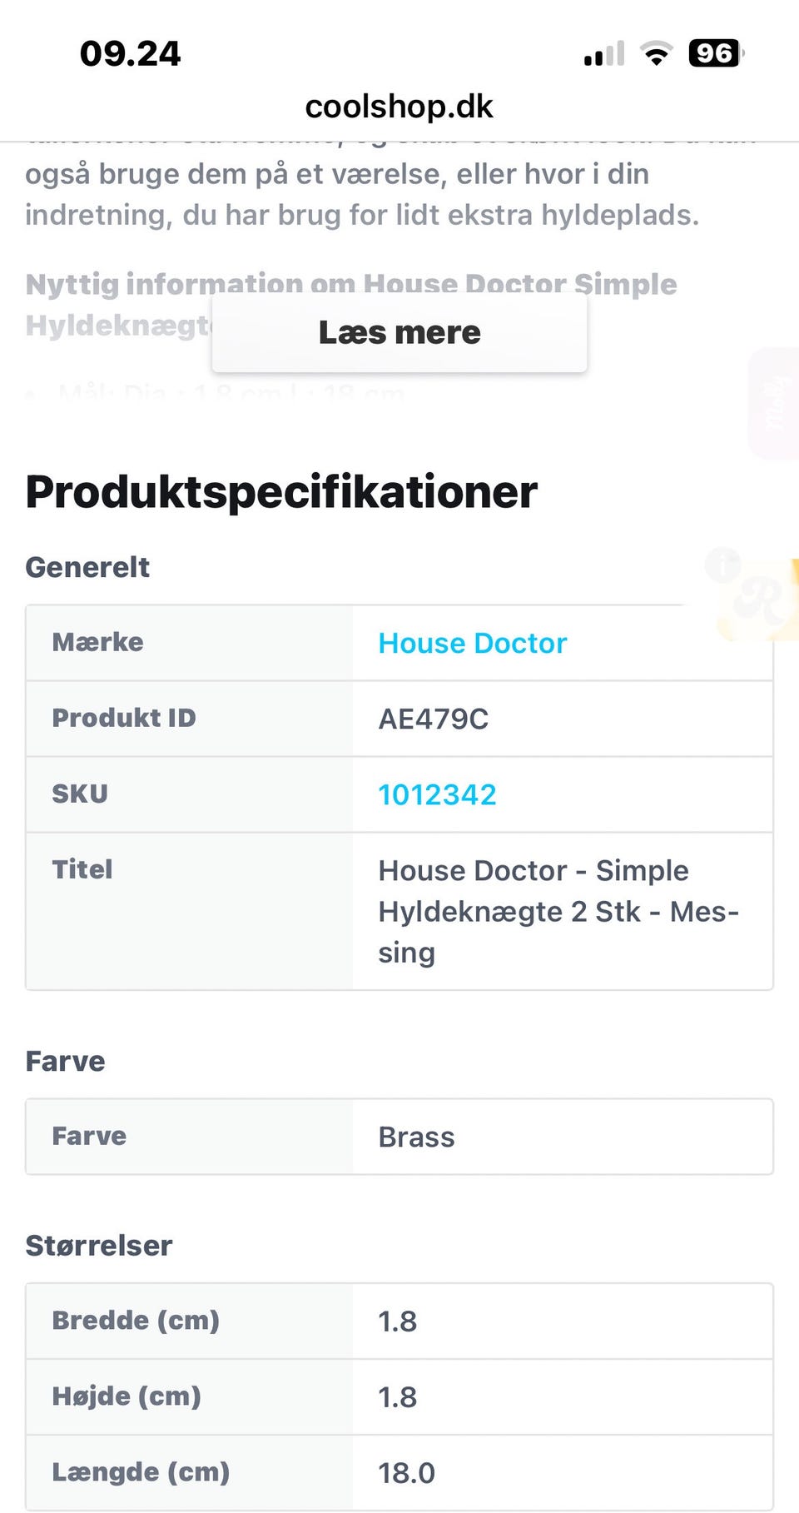Tap the faded info icon beside the R badge
The height and width of the screenshot is (1513, 799).
click(723, 565)
